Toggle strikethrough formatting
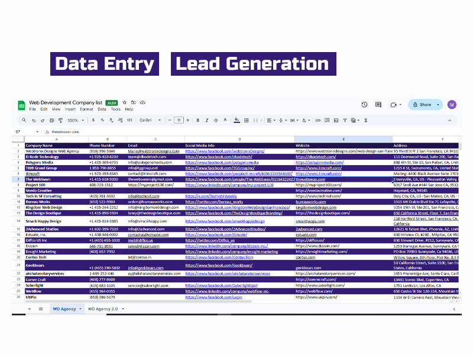Screen dimensions: 473x355 click(215, 120)
